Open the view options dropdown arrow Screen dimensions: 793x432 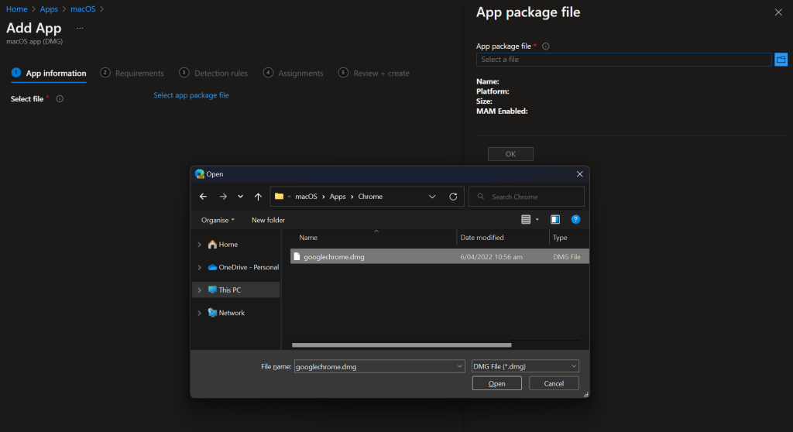(x=537, y=220)
